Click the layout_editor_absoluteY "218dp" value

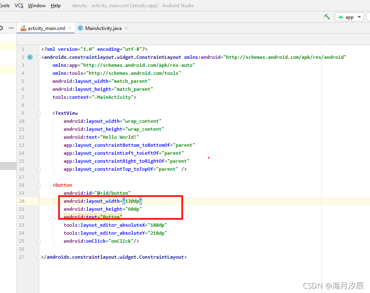[x=157, y=233]
